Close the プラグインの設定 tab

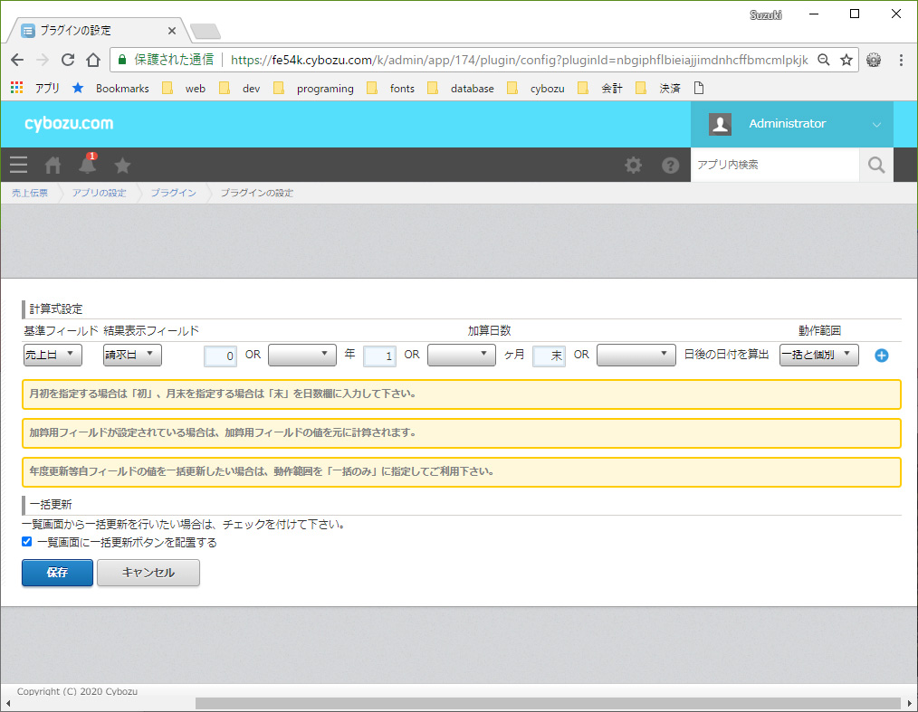pyautogui.click(x=171, y=31)
